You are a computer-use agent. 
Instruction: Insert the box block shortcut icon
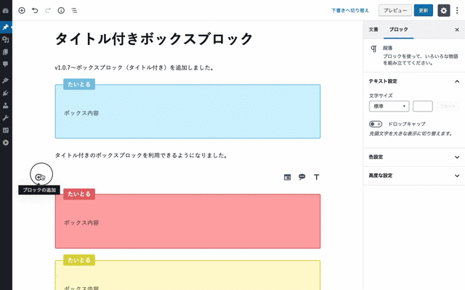tap(288, 177)
